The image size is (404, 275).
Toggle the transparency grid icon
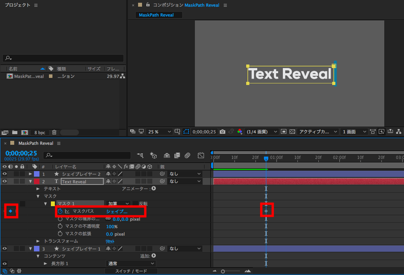(292, 132)
